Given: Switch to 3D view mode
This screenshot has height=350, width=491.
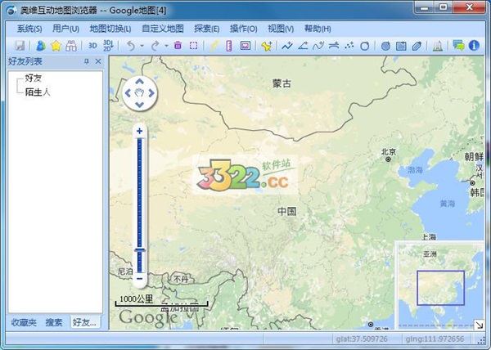Looking at the screenshot, I should pos(92,46).
